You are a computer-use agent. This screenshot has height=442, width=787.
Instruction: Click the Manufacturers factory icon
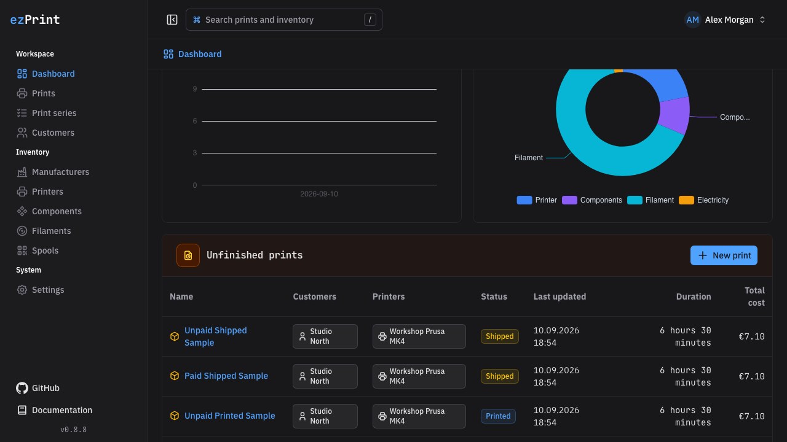[x=22, y=172]
